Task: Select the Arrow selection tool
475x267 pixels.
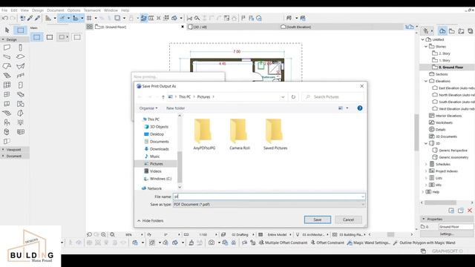Action: (7, 30)
